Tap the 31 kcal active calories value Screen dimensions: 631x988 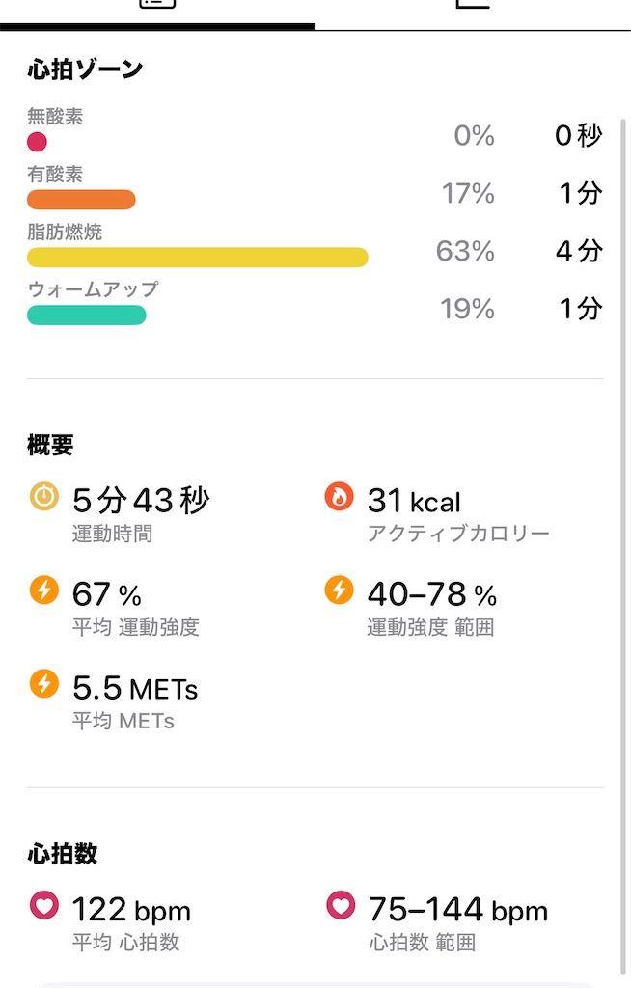(414, 501)
